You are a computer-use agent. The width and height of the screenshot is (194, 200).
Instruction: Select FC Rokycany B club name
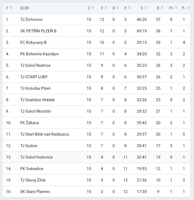[33, 43]
